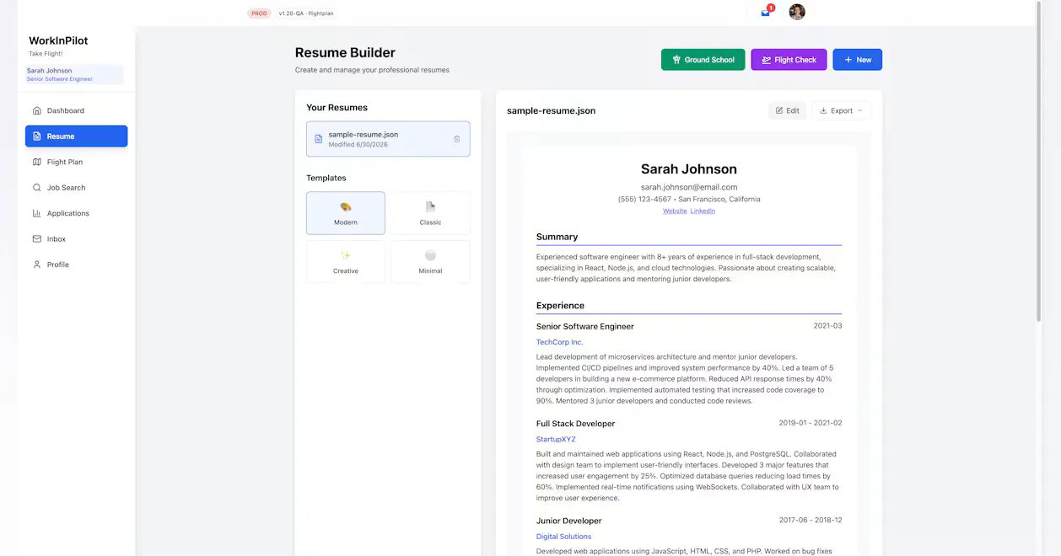Click the Flight Plan map icon

(x=37, y=162)
